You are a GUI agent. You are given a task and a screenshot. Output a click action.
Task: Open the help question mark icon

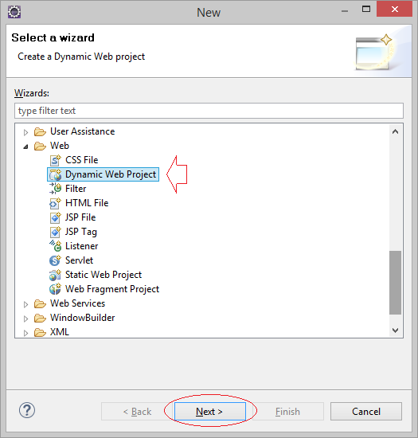(27, 410)
